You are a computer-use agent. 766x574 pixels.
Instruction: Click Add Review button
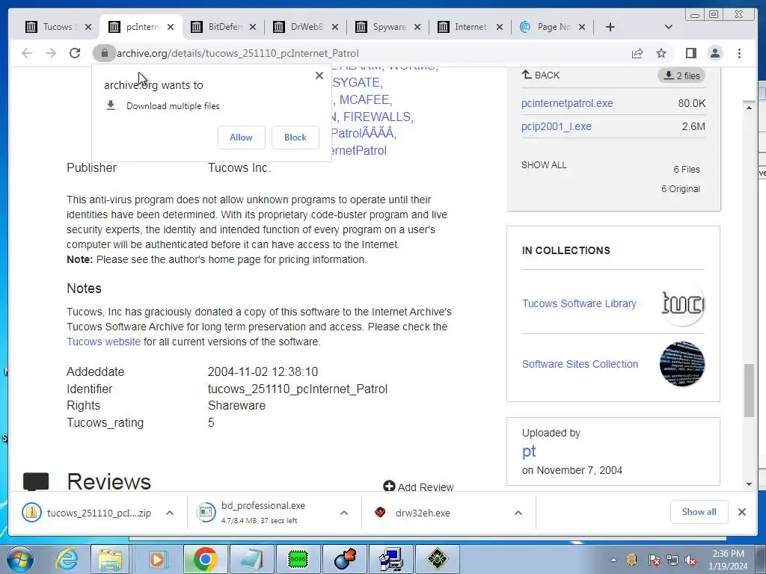pyautogui.click(x=419, y=487)
